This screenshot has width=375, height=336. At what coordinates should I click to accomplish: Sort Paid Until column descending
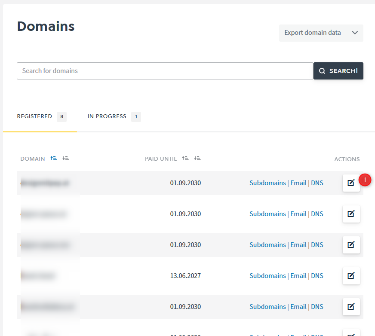[x=197, y=159]
